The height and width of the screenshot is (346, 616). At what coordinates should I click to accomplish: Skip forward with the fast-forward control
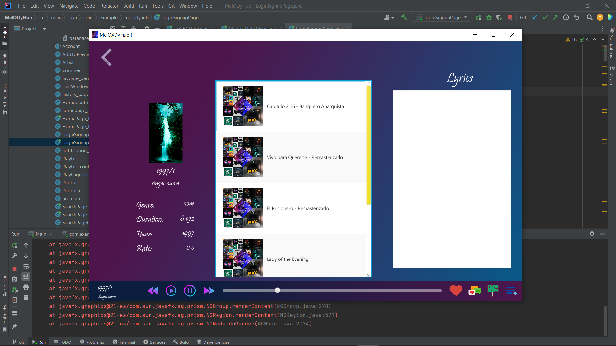tap(209, 291)
